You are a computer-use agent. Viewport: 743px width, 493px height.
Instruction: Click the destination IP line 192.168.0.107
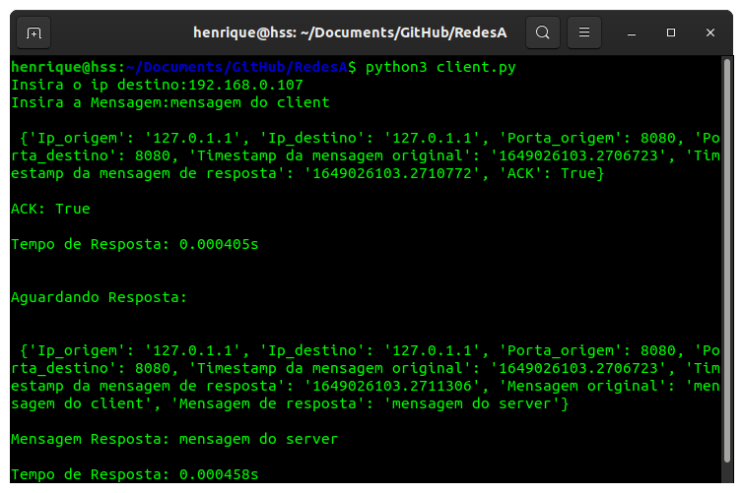(x=157, y=86)
